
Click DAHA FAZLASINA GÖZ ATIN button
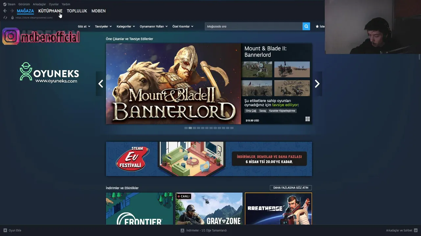point(291,188)
